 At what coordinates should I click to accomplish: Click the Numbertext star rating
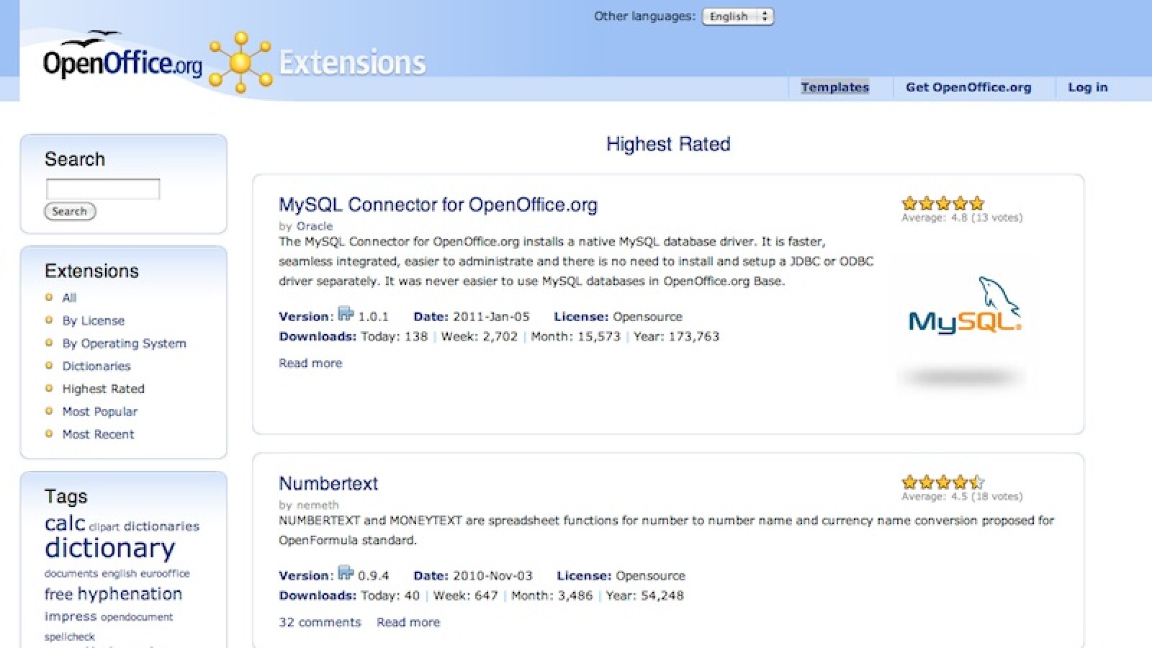(x=942, y=482)
